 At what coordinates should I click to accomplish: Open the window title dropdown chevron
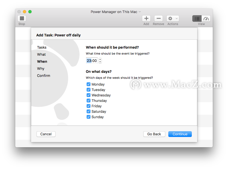(x=140, y=12)
